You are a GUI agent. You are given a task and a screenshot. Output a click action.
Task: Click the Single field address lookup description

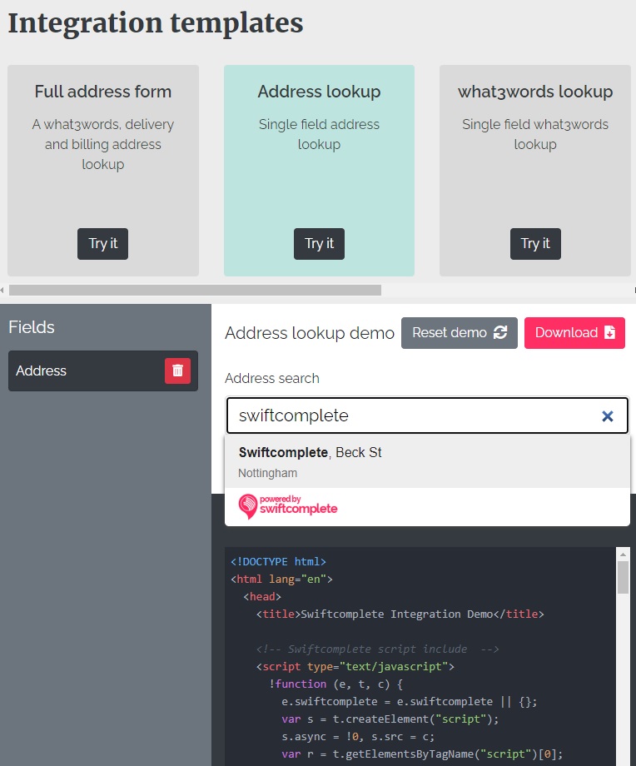(x=319, y=134)
